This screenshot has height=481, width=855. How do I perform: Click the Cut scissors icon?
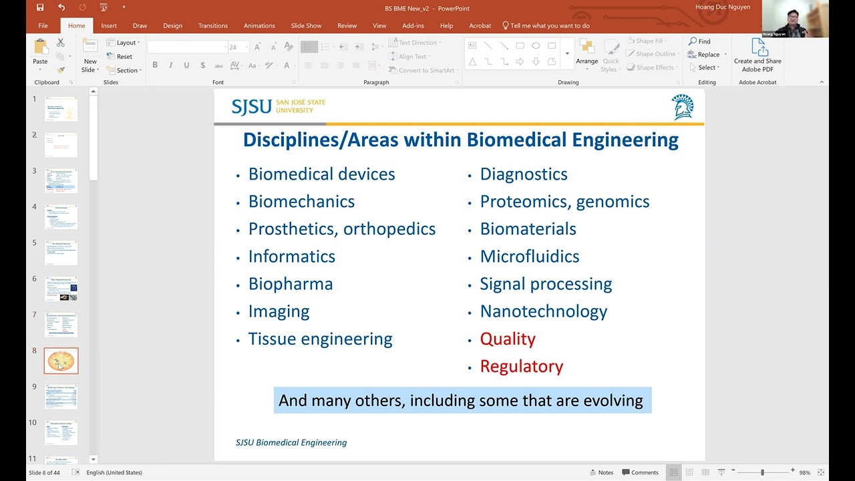coord(61,43)
